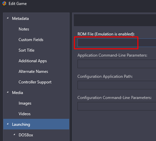The width and height of the screenshot is (156, 141).
Task: Open the Videos page
Action: tap(25, 114)
